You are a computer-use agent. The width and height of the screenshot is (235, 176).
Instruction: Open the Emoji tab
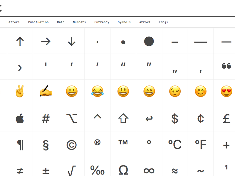coord(163,22)
